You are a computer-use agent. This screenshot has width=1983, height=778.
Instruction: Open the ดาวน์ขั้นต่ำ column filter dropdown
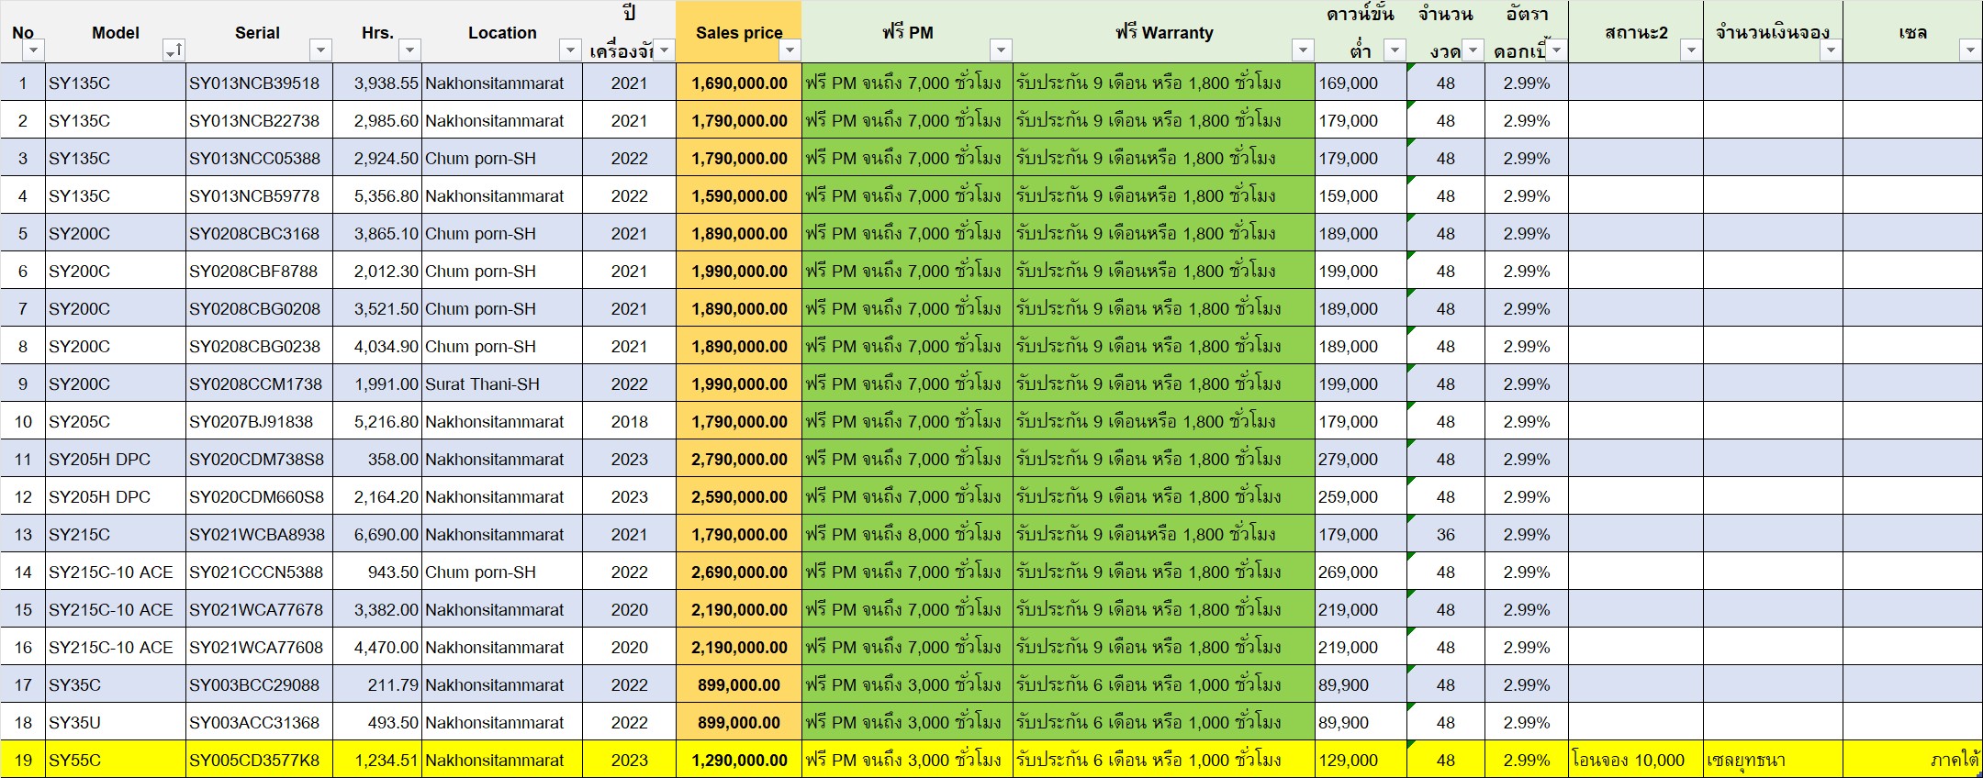[x=1395, y=50]
